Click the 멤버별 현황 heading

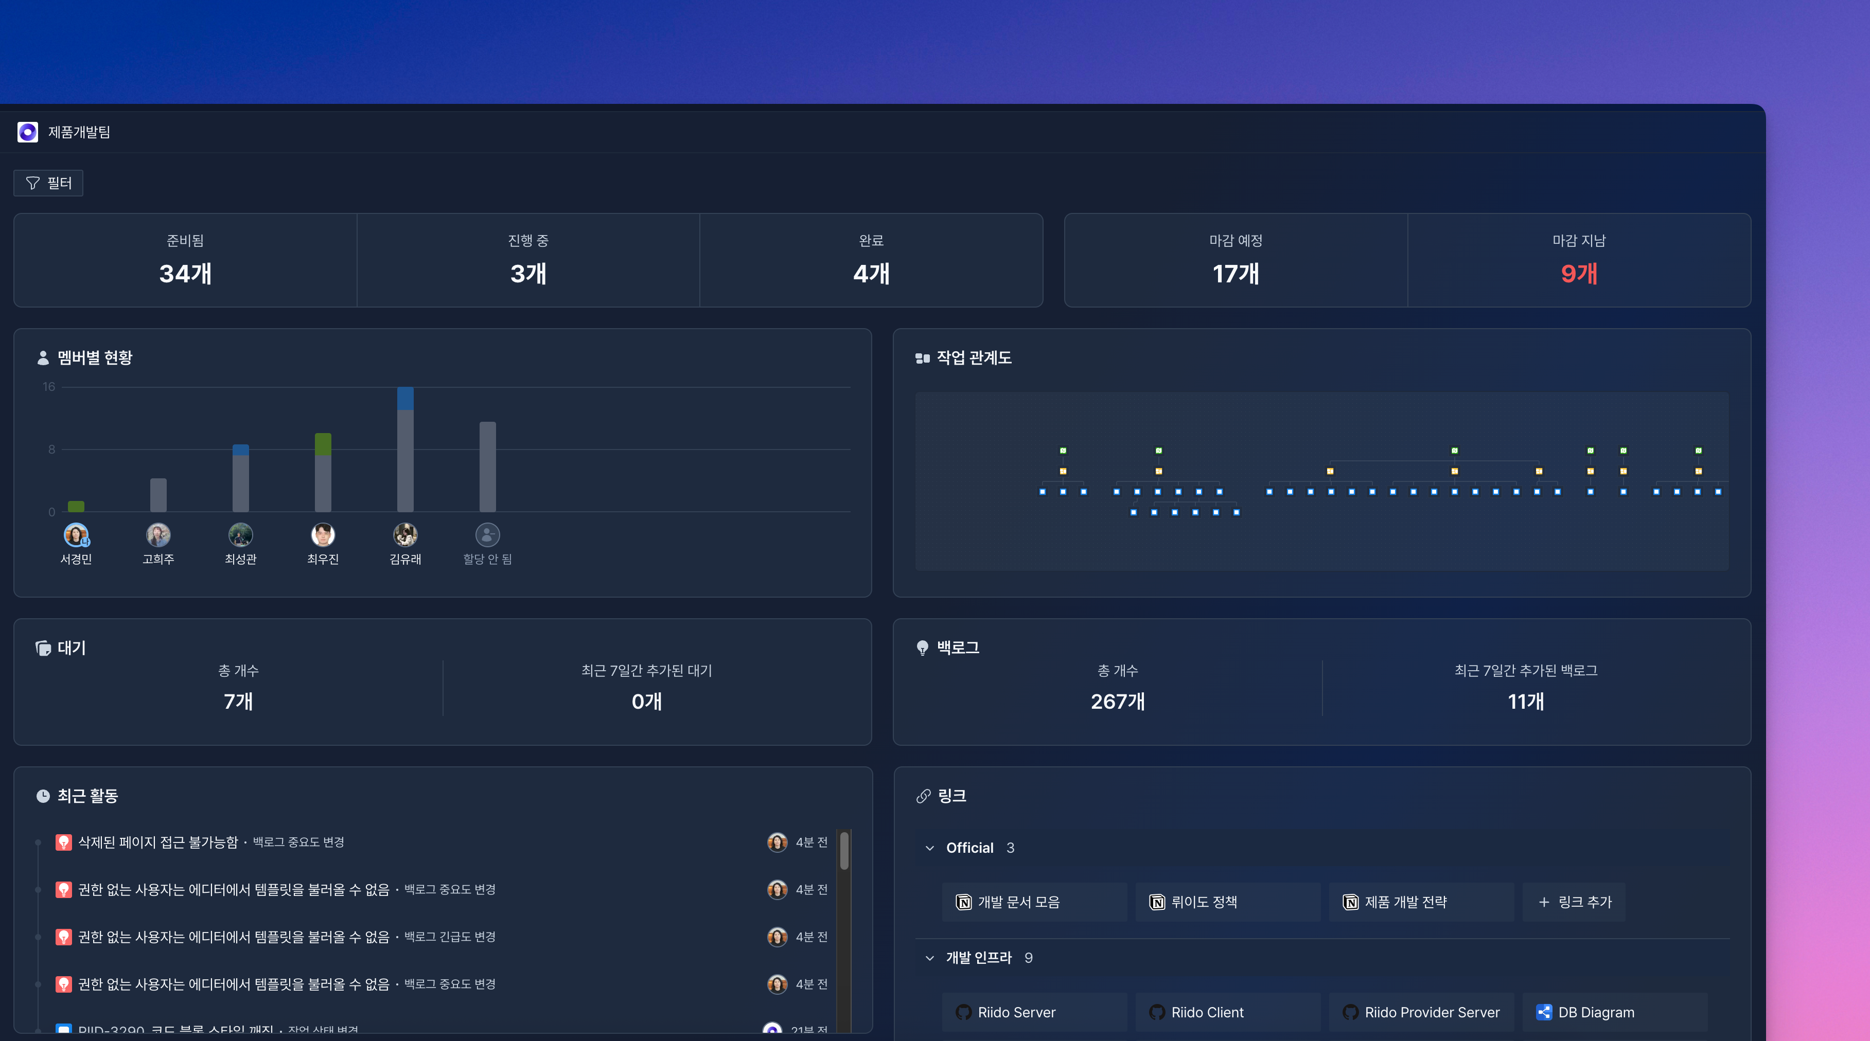click(95, 357)
